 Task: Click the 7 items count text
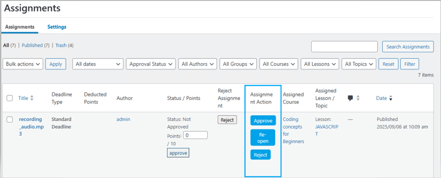point(426,75)
